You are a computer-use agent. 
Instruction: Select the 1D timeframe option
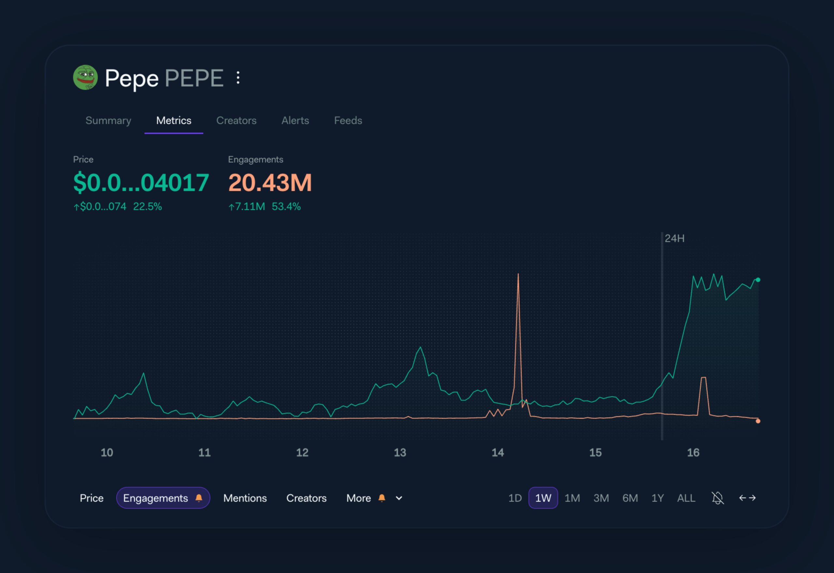[x=515, y=498]
